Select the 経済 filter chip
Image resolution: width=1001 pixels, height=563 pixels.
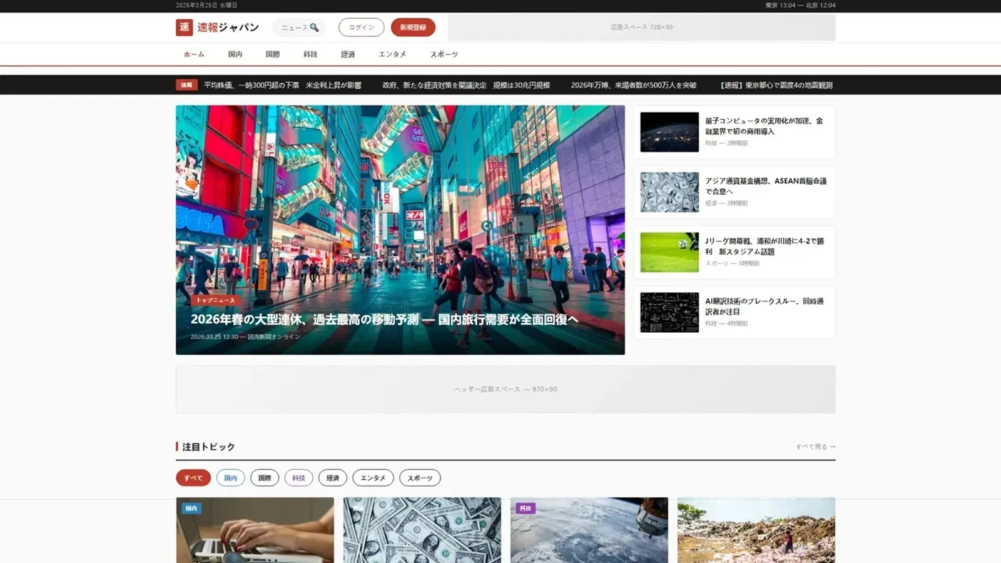(x=332, y=478)
